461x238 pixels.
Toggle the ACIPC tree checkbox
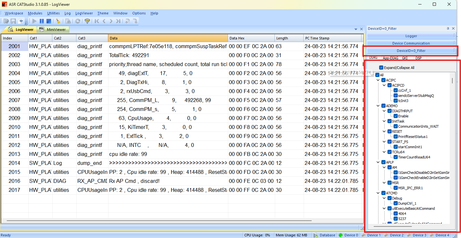pyautogui.click(x=384, y=80)
